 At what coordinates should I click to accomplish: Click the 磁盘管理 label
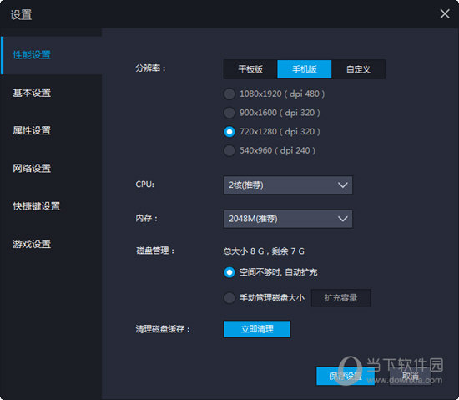[155, 251]
